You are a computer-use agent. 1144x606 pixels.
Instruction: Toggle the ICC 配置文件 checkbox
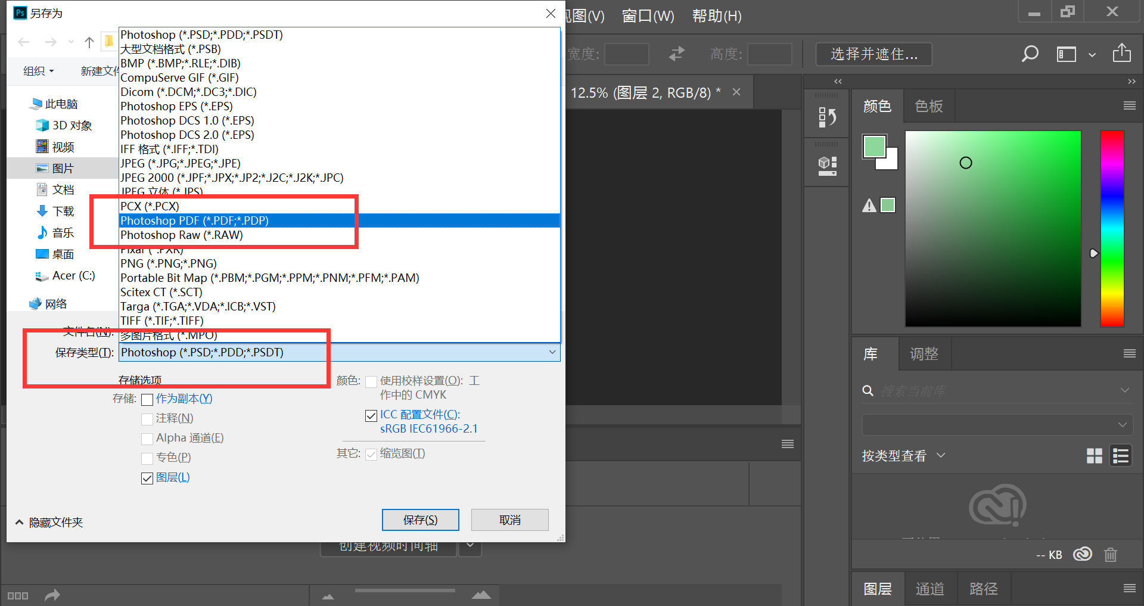pyautogui.click(x=371, y=415)
